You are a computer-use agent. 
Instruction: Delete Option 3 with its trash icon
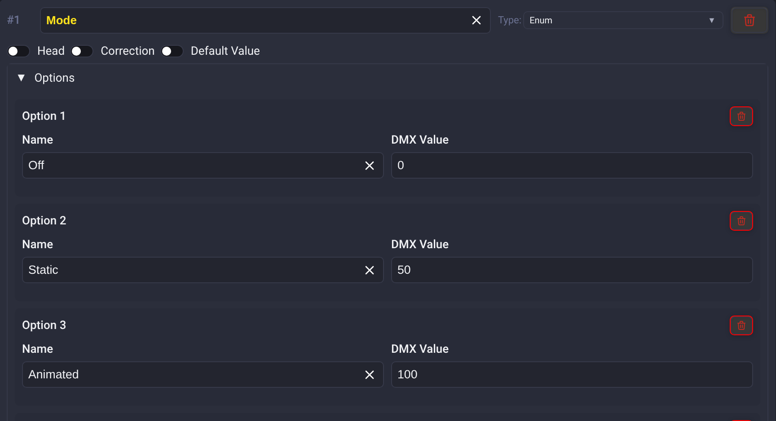741,325
